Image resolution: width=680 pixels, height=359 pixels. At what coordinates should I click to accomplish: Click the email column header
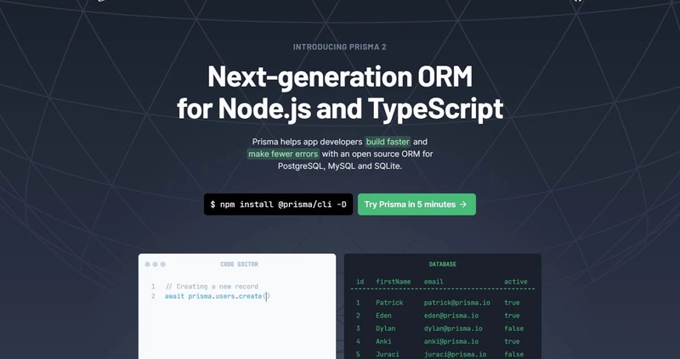click(433, 282)
